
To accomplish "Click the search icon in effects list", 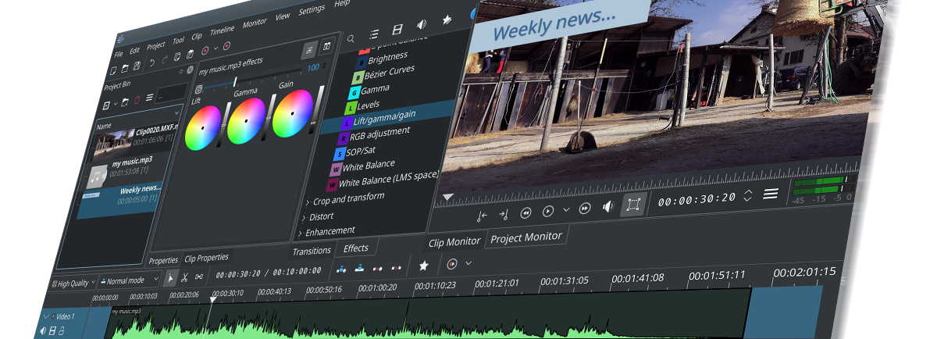I will (351, 37).
